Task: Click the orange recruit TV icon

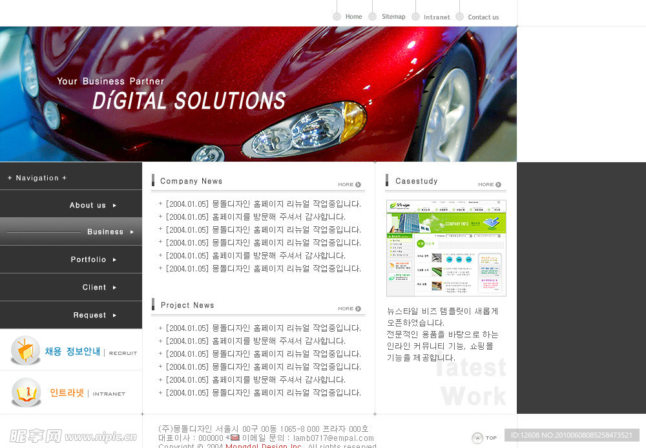Action: coord(26,350)
